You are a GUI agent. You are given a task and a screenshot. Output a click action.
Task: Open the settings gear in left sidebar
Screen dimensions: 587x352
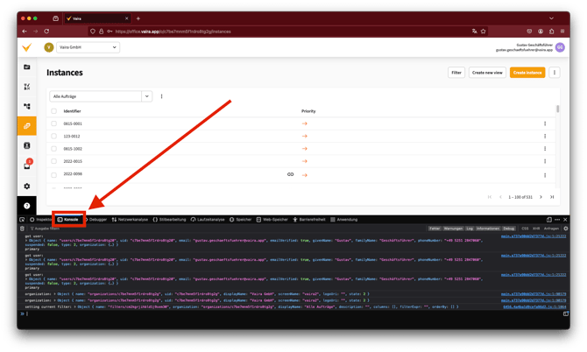point(27,186)
